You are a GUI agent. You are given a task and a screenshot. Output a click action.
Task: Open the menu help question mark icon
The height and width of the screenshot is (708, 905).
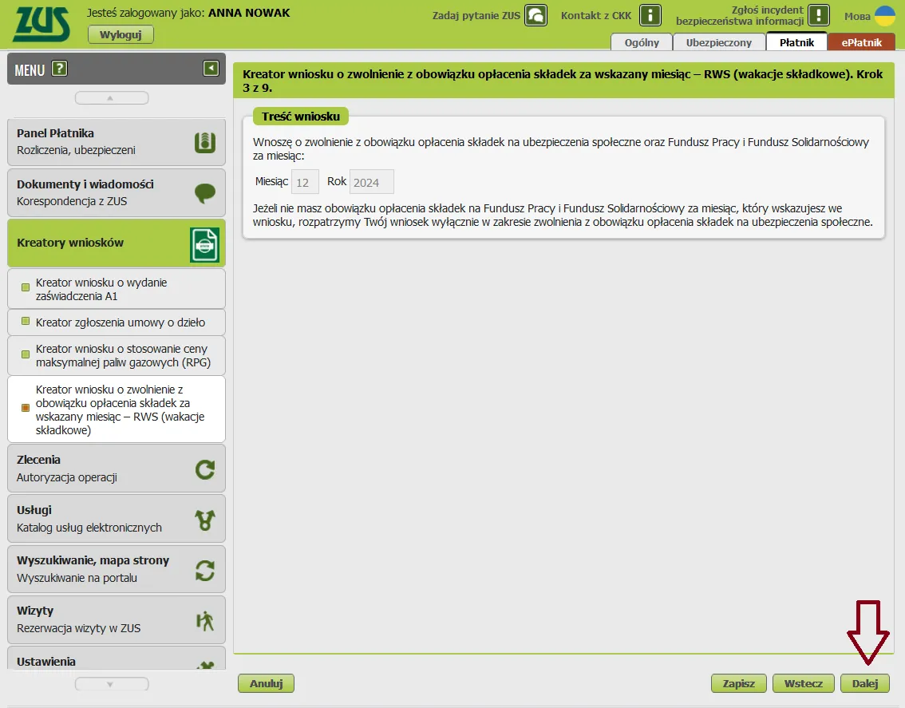click(x=59, y=69)
